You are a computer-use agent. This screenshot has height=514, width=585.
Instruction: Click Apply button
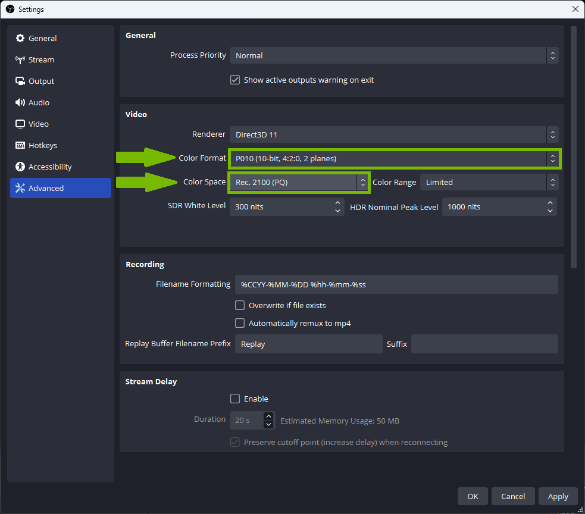point(558,497)
